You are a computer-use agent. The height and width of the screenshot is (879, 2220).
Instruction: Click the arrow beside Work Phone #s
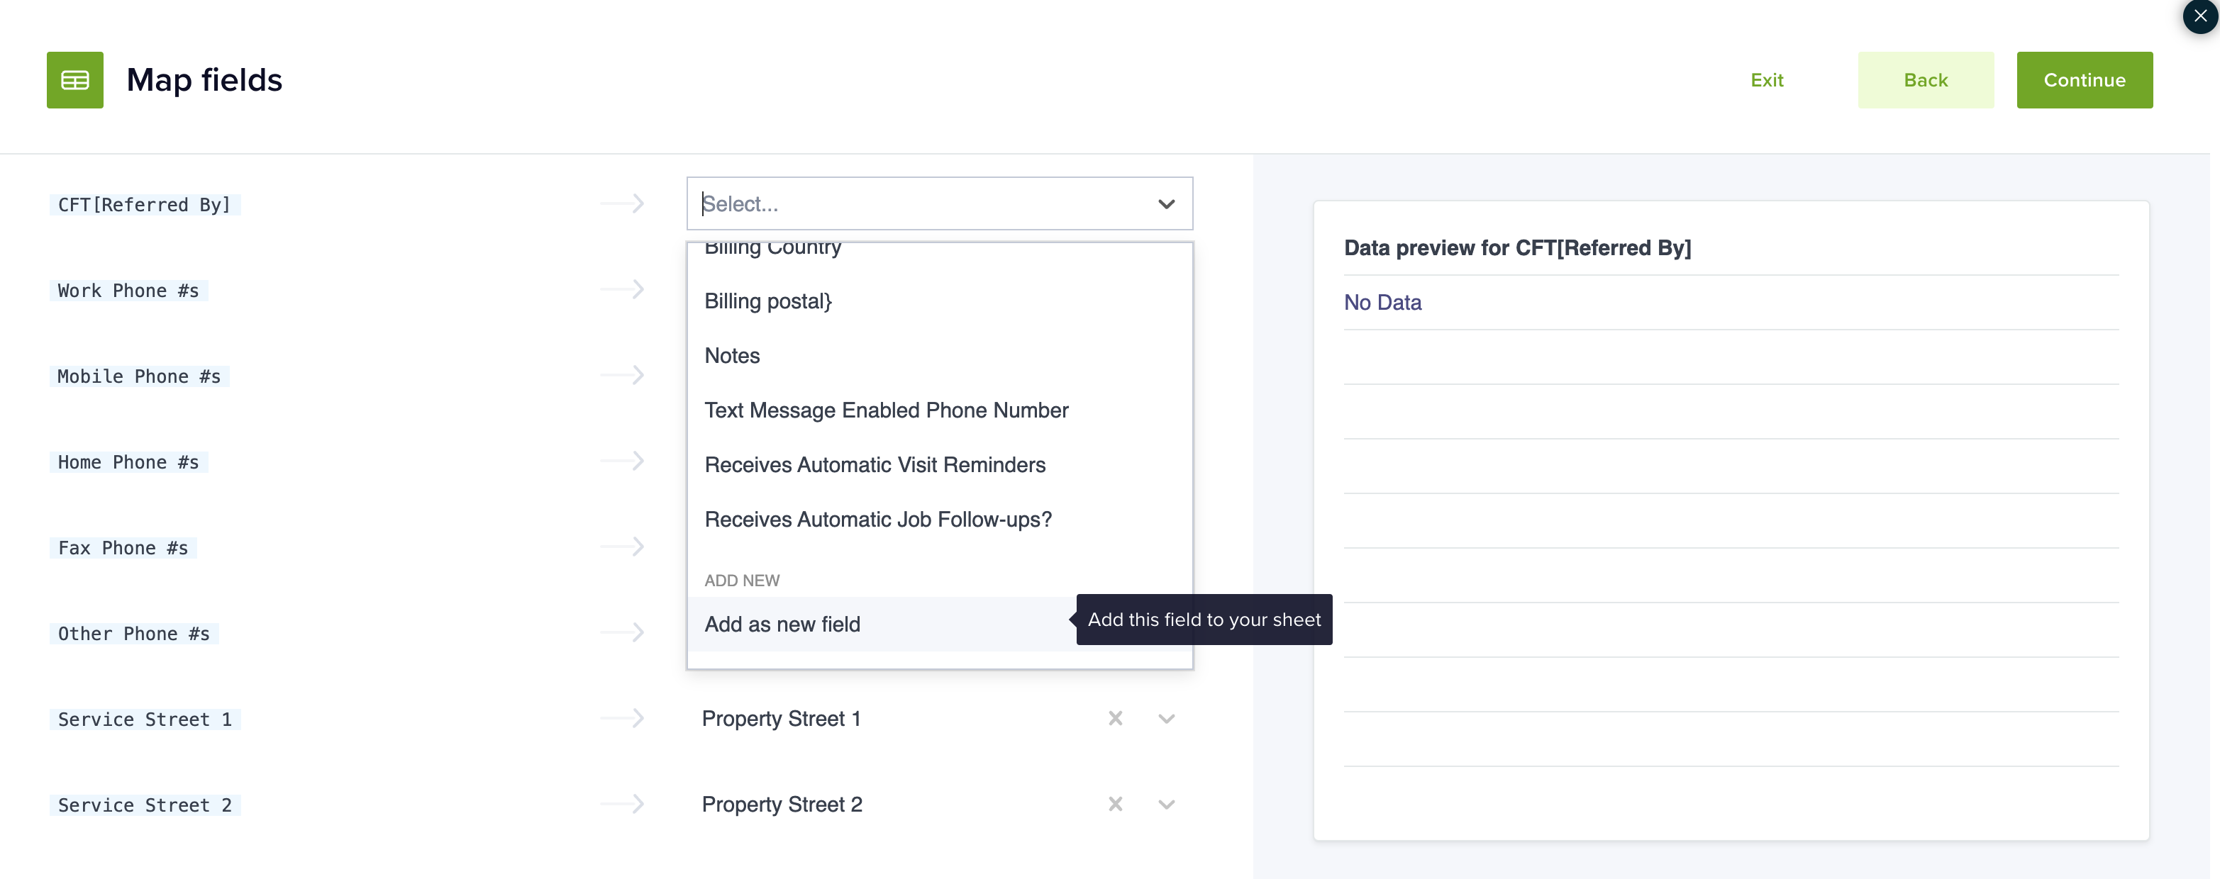click(622, 289)
